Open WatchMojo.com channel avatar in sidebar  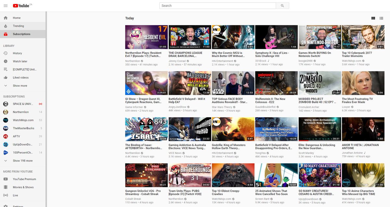coord(6,120)
